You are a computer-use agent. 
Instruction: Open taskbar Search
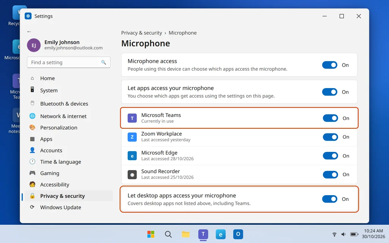[168, 234]
